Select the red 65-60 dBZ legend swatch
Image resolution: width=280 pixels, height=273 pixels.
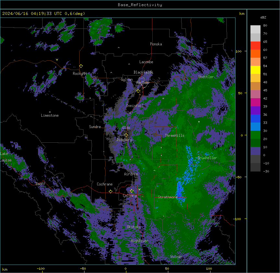coord(255,46)
